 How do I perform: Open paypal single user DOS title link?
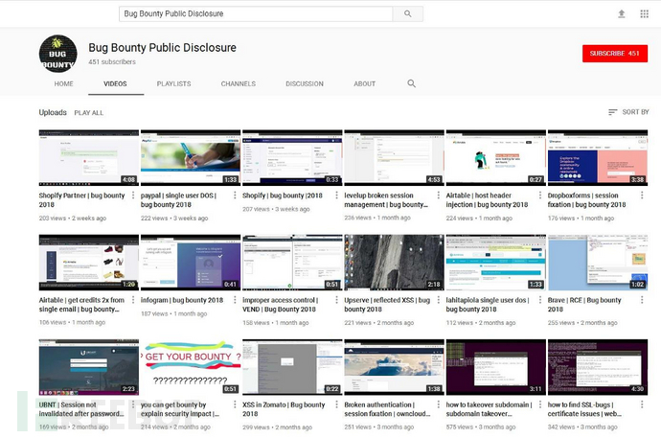[178, 199]
